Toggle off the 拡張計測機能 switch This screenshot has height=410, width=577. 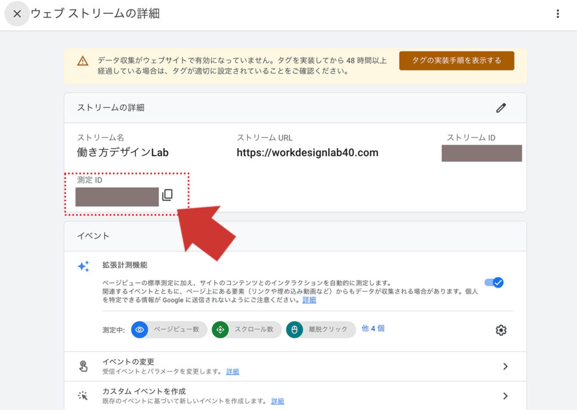tap(494, 283)
